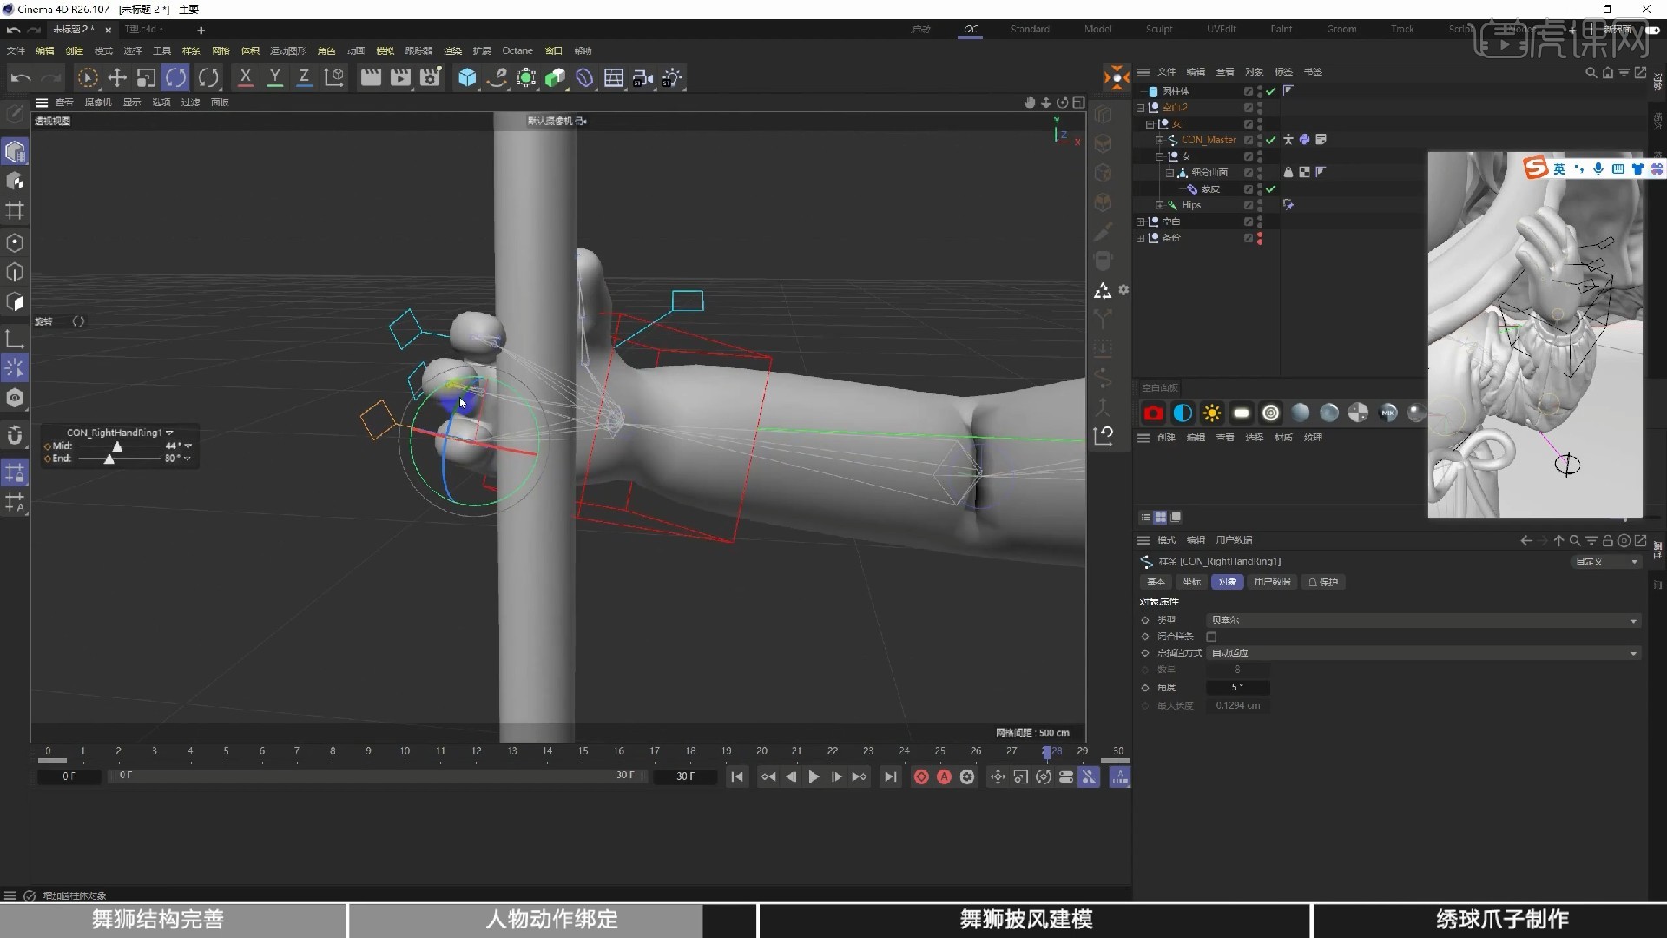Open the Octane menu
Image resolution: width=1667 pixels, height=938 pixels.
point(517,50)
